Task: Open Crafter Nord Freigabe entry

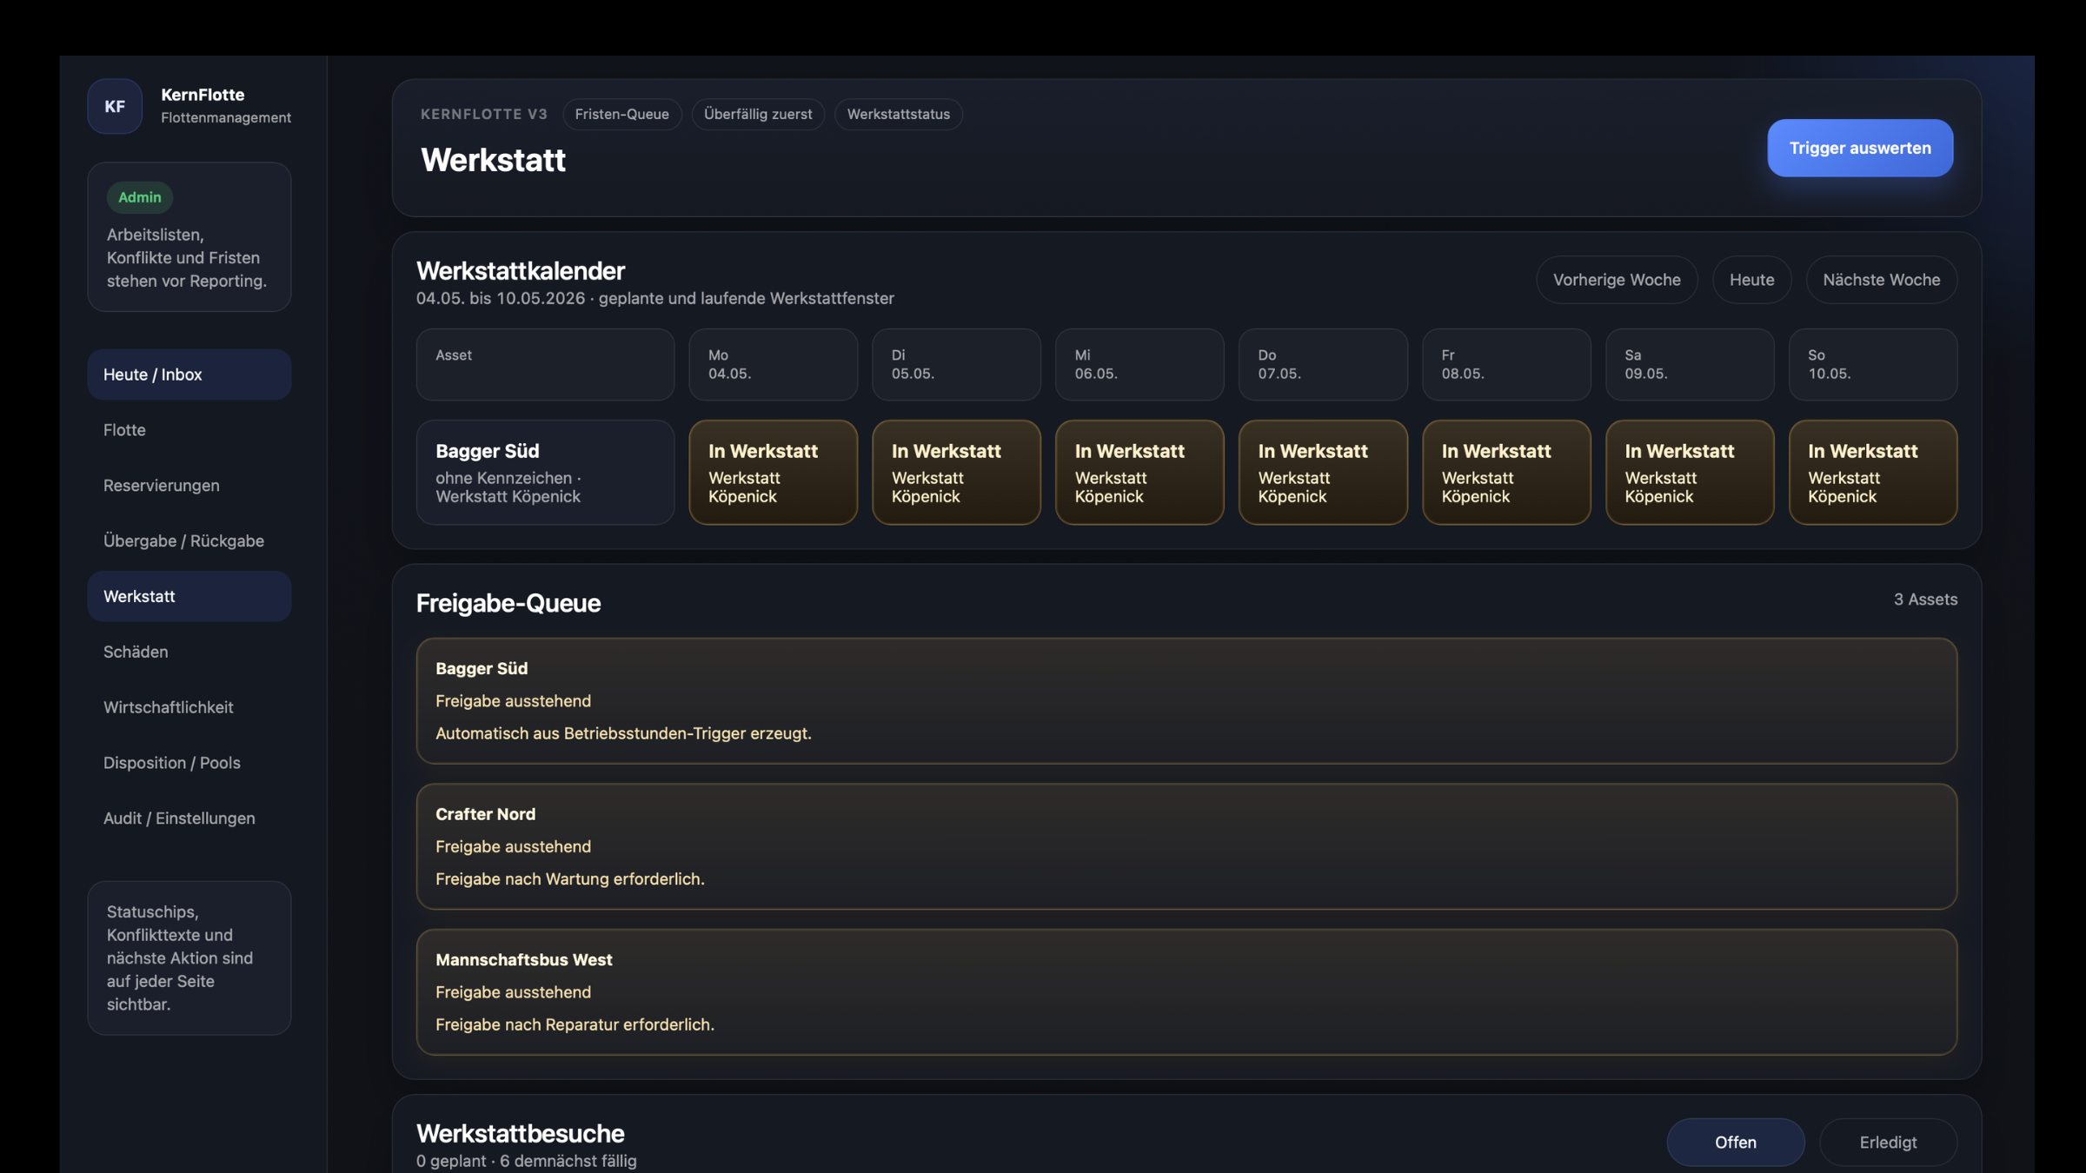Action: click(1186, 846)
